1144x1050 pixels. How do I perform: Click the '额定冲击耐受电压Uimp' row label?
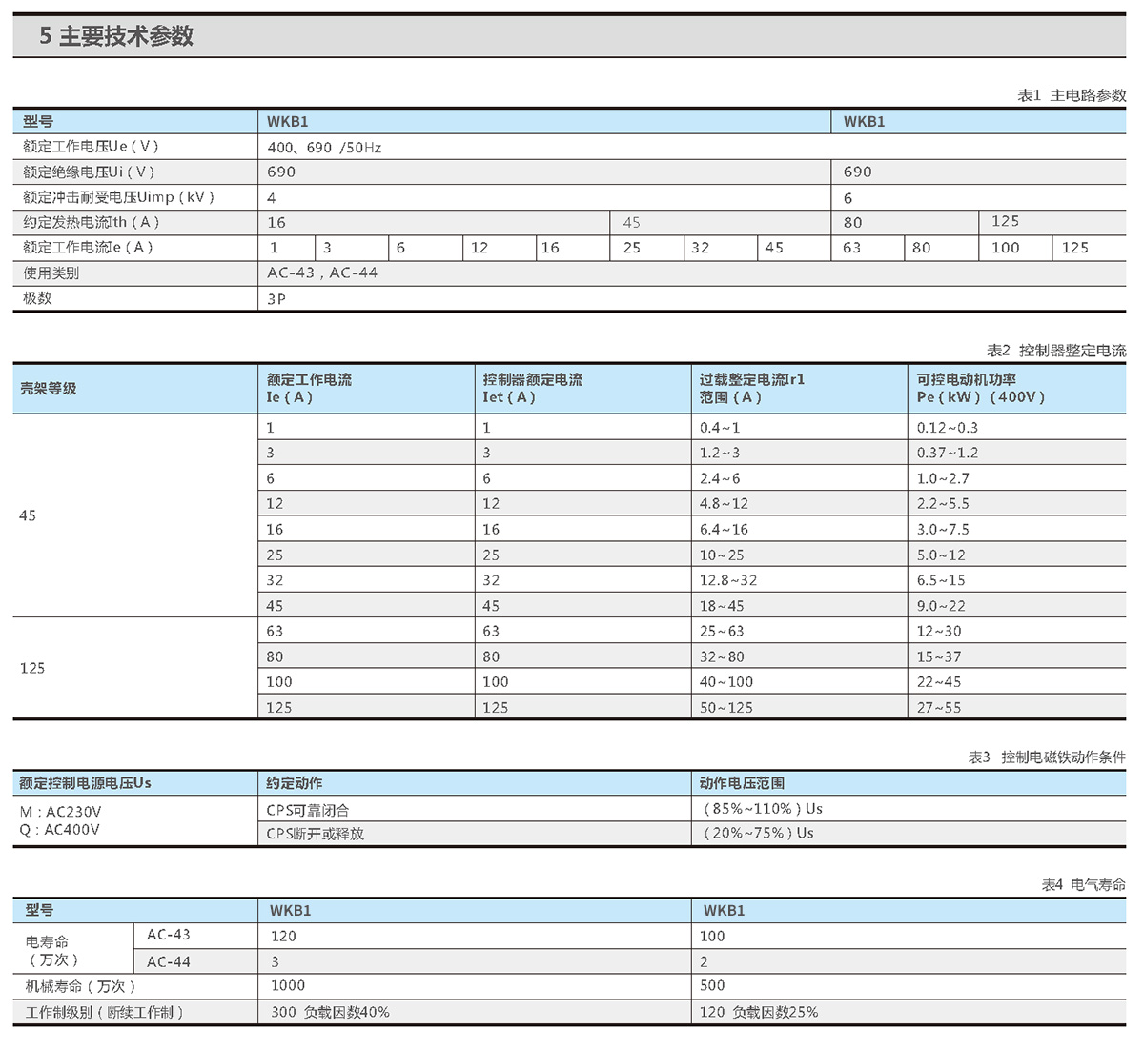(x=118, y=197)
